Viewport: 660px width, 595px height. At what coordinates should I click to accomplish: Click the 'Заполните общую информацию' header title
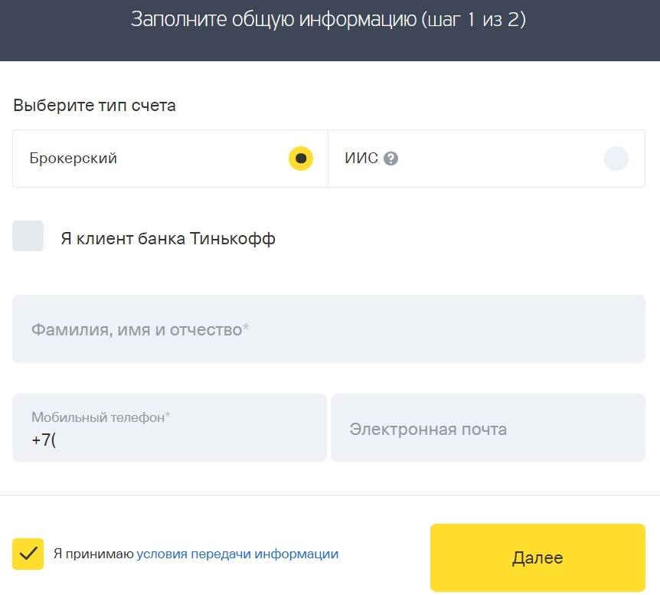click(273, 20)
